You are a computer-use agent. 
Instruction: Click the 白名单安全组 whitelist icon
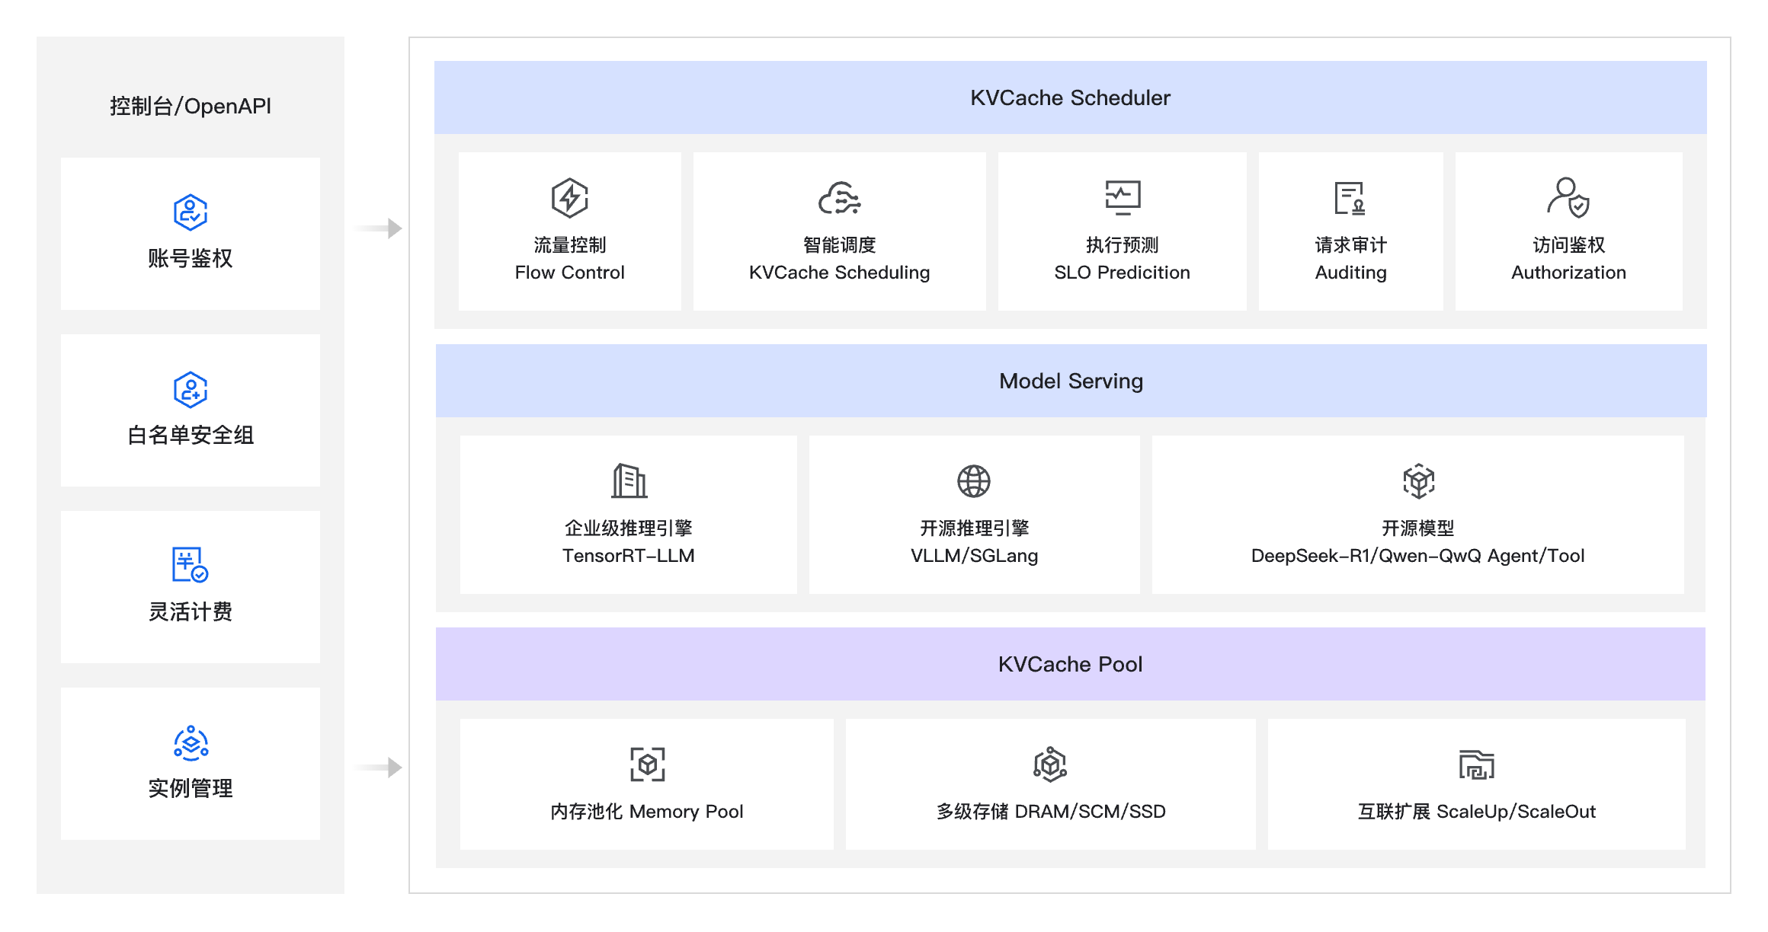pos(190,389)
